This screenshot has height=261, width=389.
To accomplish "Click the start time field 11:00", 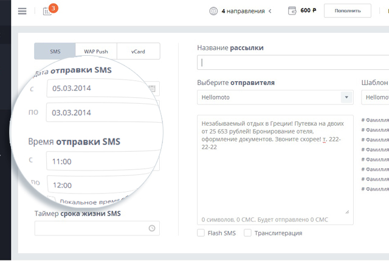I will (102, 161).
